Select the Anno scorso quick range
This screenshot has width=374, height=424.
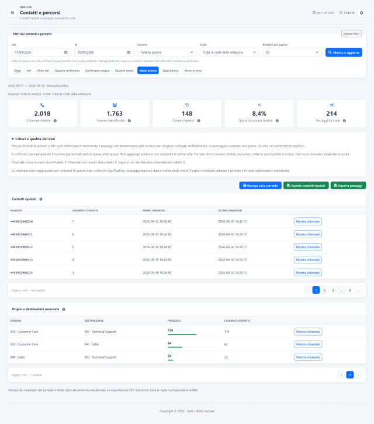(x=193, y=71)
